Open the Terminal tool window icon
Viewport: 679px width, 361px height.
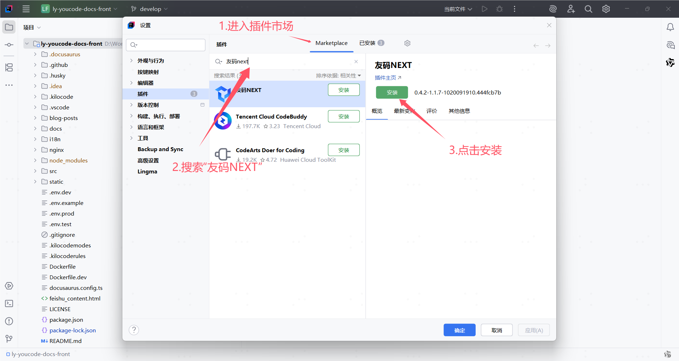point(9,304)
